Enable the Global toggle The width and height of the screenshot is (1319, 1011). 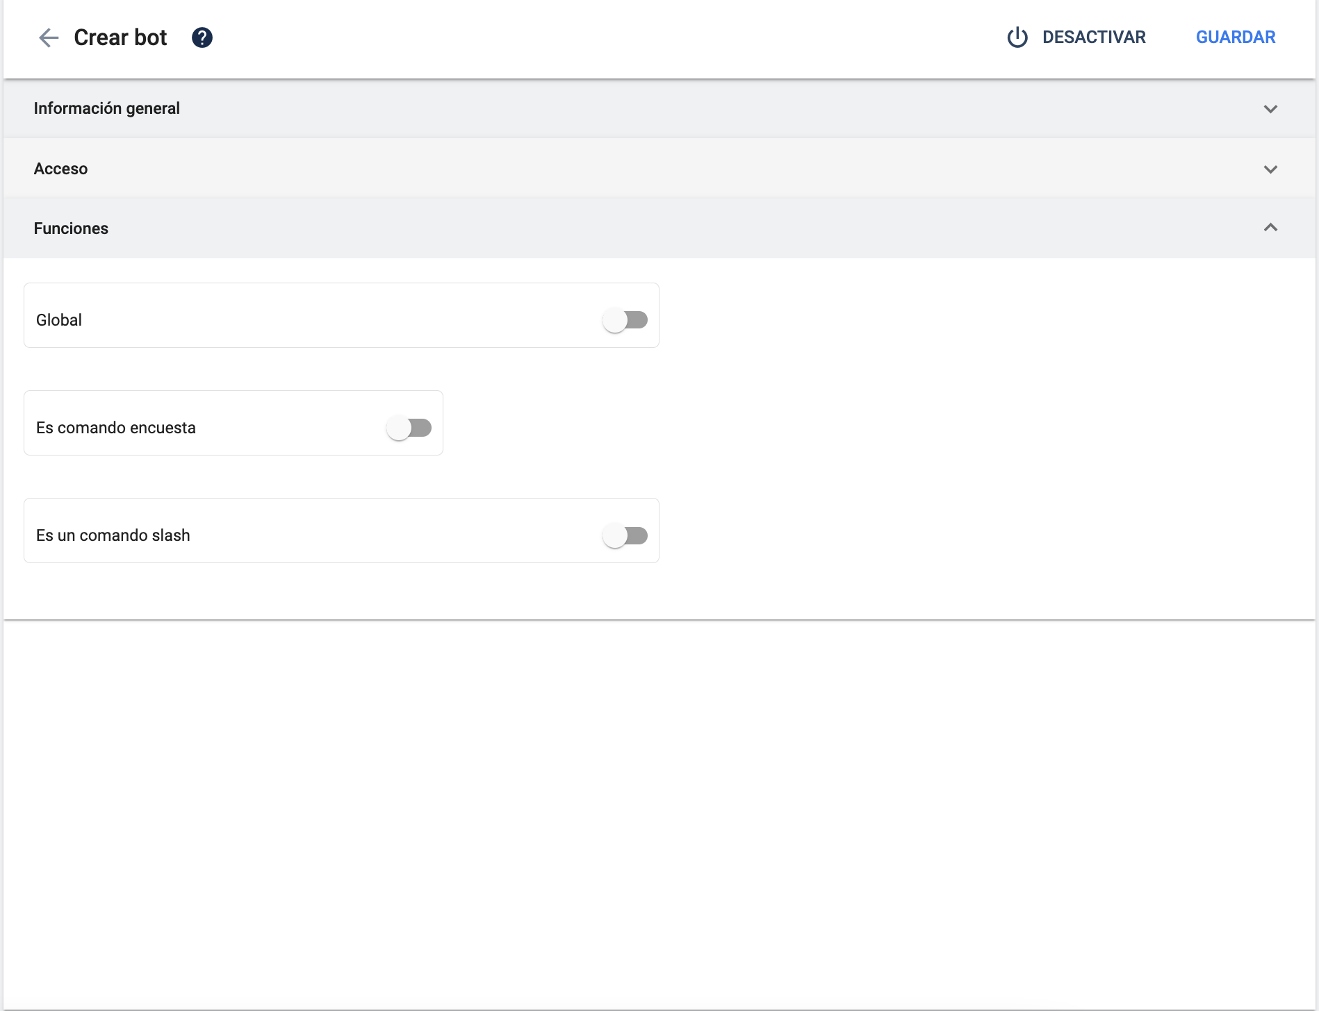point(624,319)
